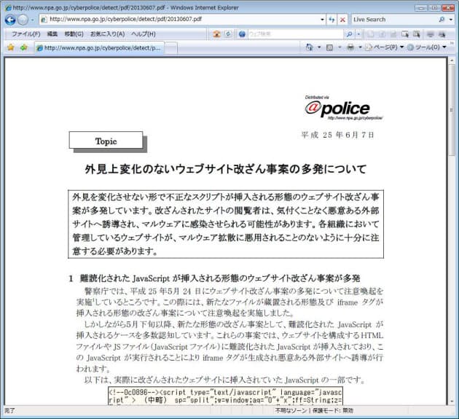Click the framed summary starting 外見を変化させない形で
Screen dimensions: 459x419
coord(226,224)
